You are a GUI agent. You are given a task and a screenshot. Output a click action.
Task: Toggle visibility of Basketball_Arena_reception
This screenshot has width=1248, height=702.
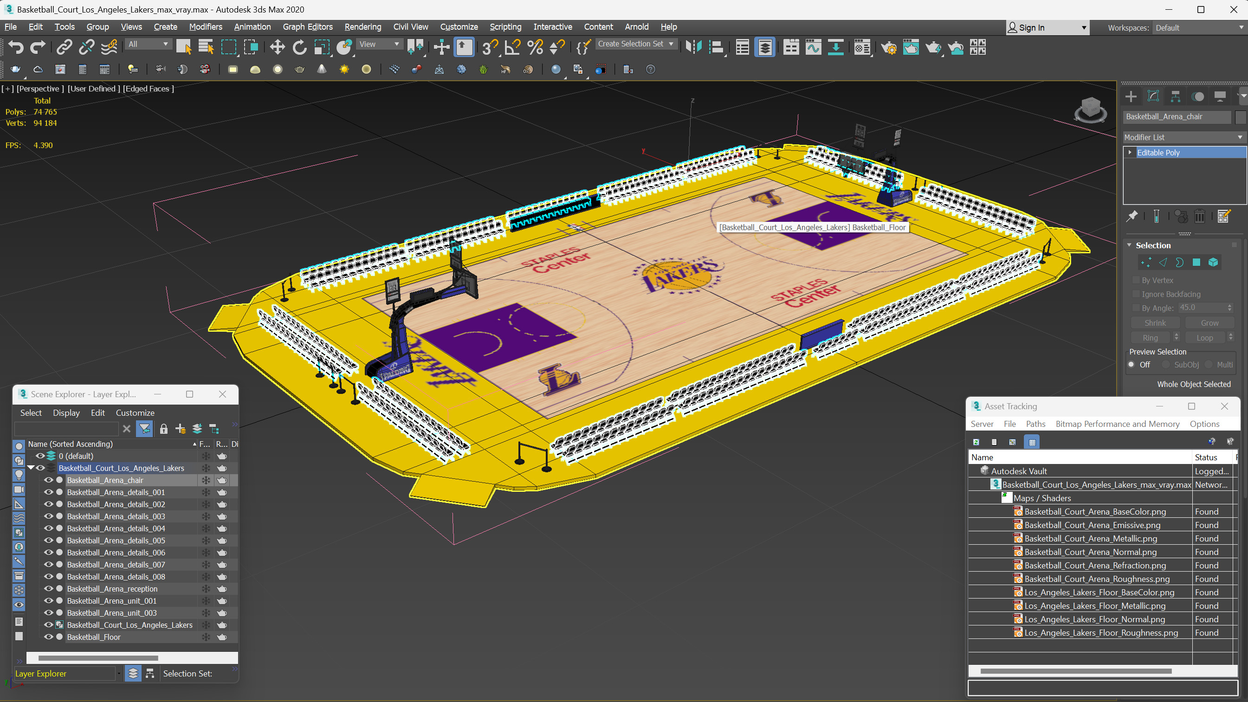pyautogui.click(x=48, y=589)
